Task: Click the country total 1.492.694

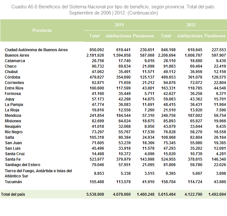Action: click(217, 194)
